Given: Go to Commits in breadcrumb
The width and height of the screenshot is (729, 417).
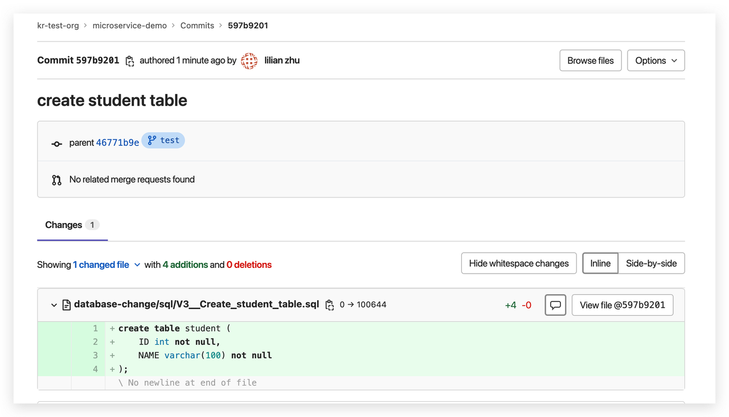Looking at the screenshot, I should 197,26.
